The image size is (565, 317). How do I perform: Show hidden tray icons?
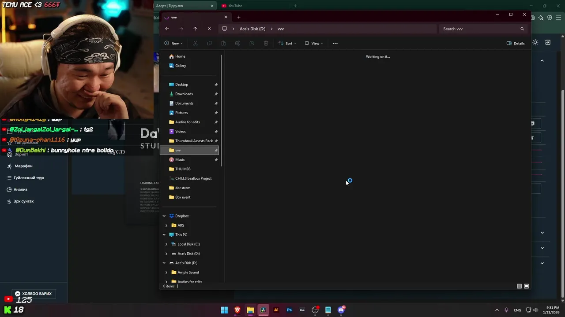coord(497,310)
